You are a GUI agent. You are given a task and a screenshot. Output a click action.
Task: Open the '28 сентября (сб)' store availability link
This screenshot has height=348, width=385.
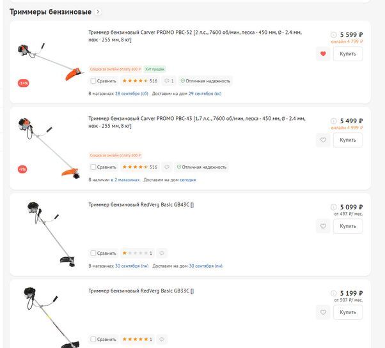(132, 94)
